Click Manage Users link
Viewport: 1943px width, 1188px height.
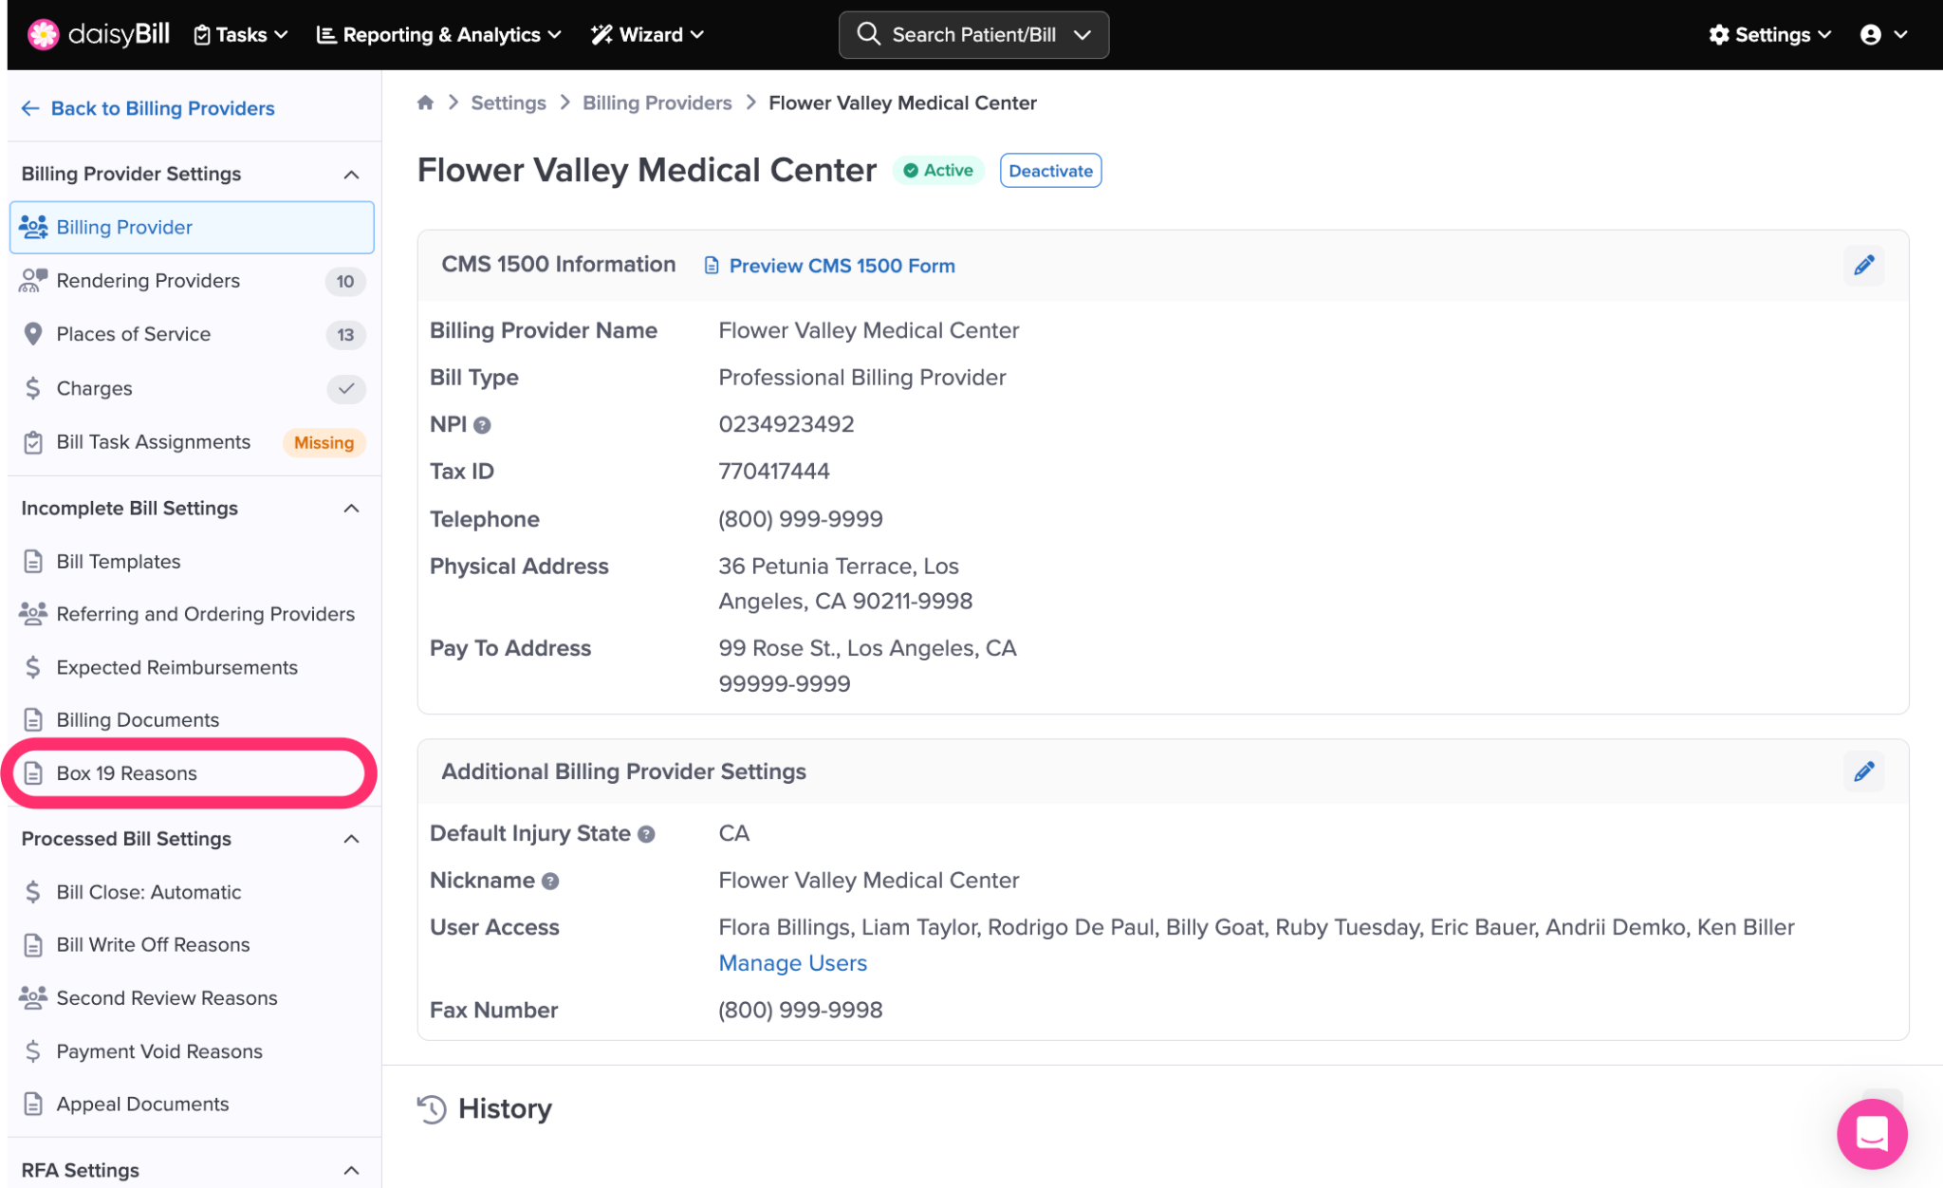click(x=792, y=963)
